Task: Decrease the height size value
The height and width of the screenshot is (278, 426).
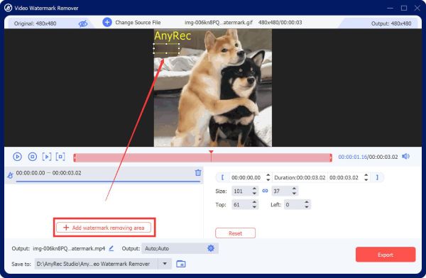Action: click(x=294, y=194)
